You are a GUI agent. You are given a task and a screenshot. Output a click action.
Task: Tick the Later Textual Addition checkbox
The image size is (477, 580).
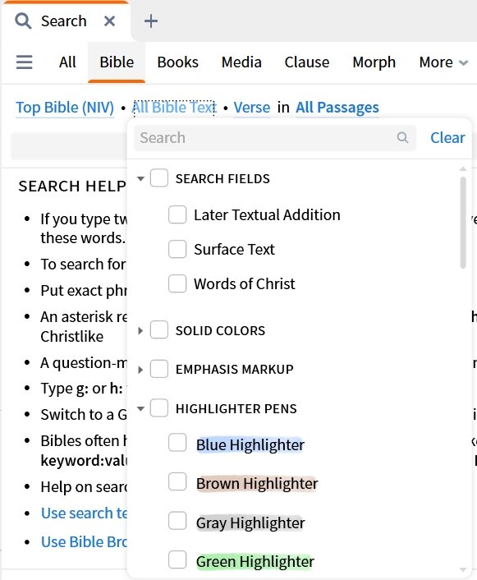click(x=177, y=214)
